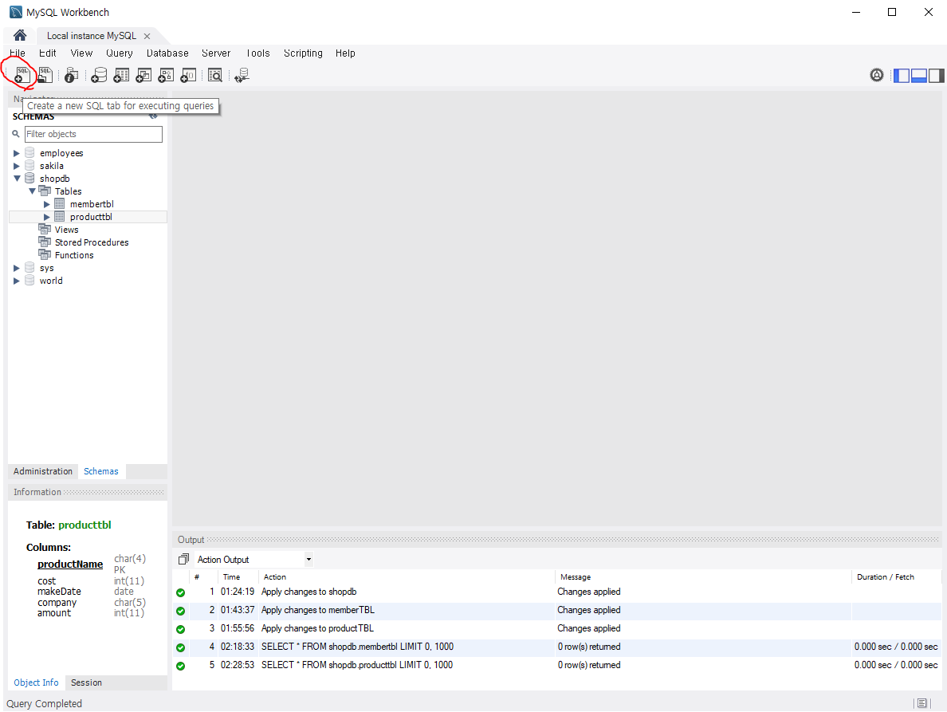
Task: Create a new SQL tab for queries
Action: pyautogui.click(x=22, y=76)
